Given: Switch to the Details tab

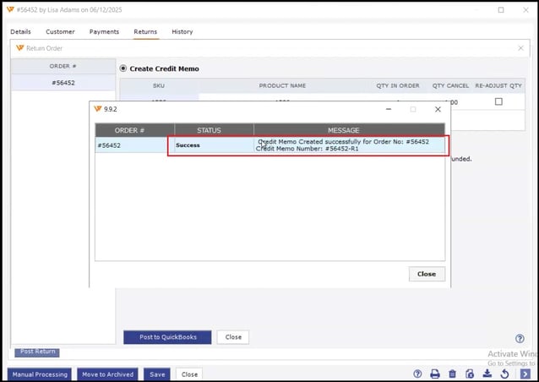Looking at the screenshot, I should pos(20,32).
